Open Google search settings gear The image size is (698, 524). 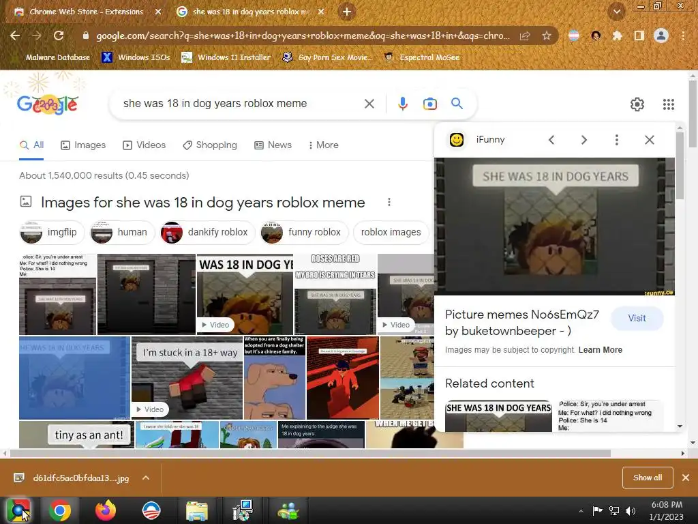[637, 104]
